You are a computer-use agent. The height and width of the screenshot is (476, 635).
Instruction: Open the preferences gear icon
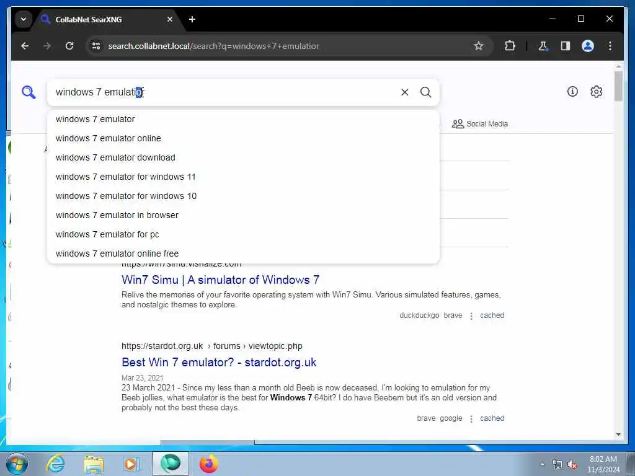(596, 92)
